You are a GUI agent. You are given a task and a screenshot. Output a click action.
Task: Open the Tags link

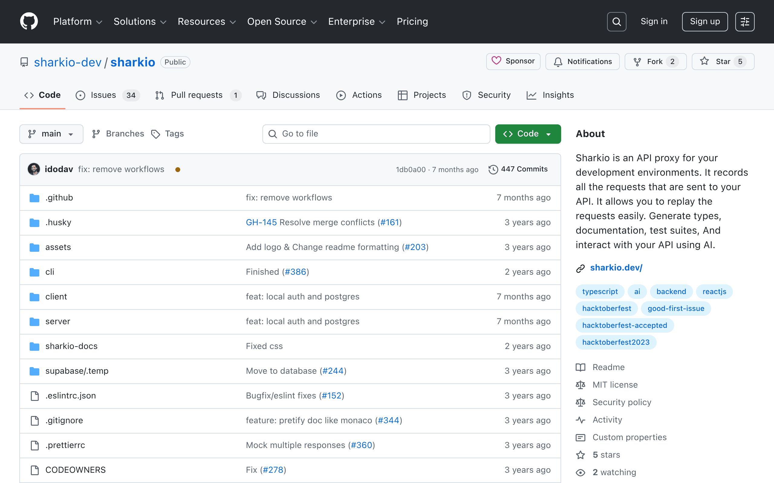[167, 134]
